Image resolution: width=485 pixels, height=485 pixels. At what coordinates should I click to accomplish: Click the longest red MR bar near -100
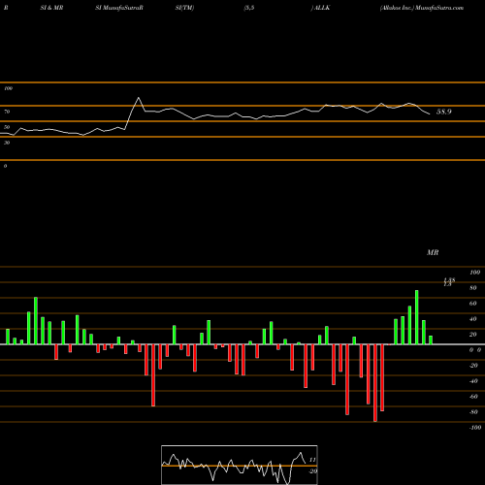click(375, 383)
